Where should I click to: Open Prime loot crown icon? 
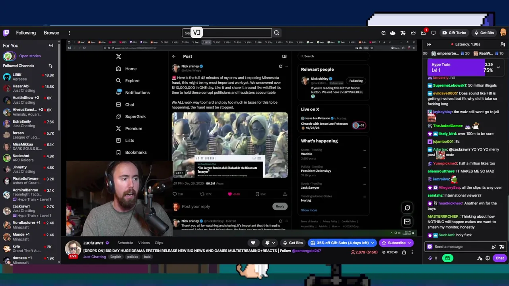(x=413, y=33)
